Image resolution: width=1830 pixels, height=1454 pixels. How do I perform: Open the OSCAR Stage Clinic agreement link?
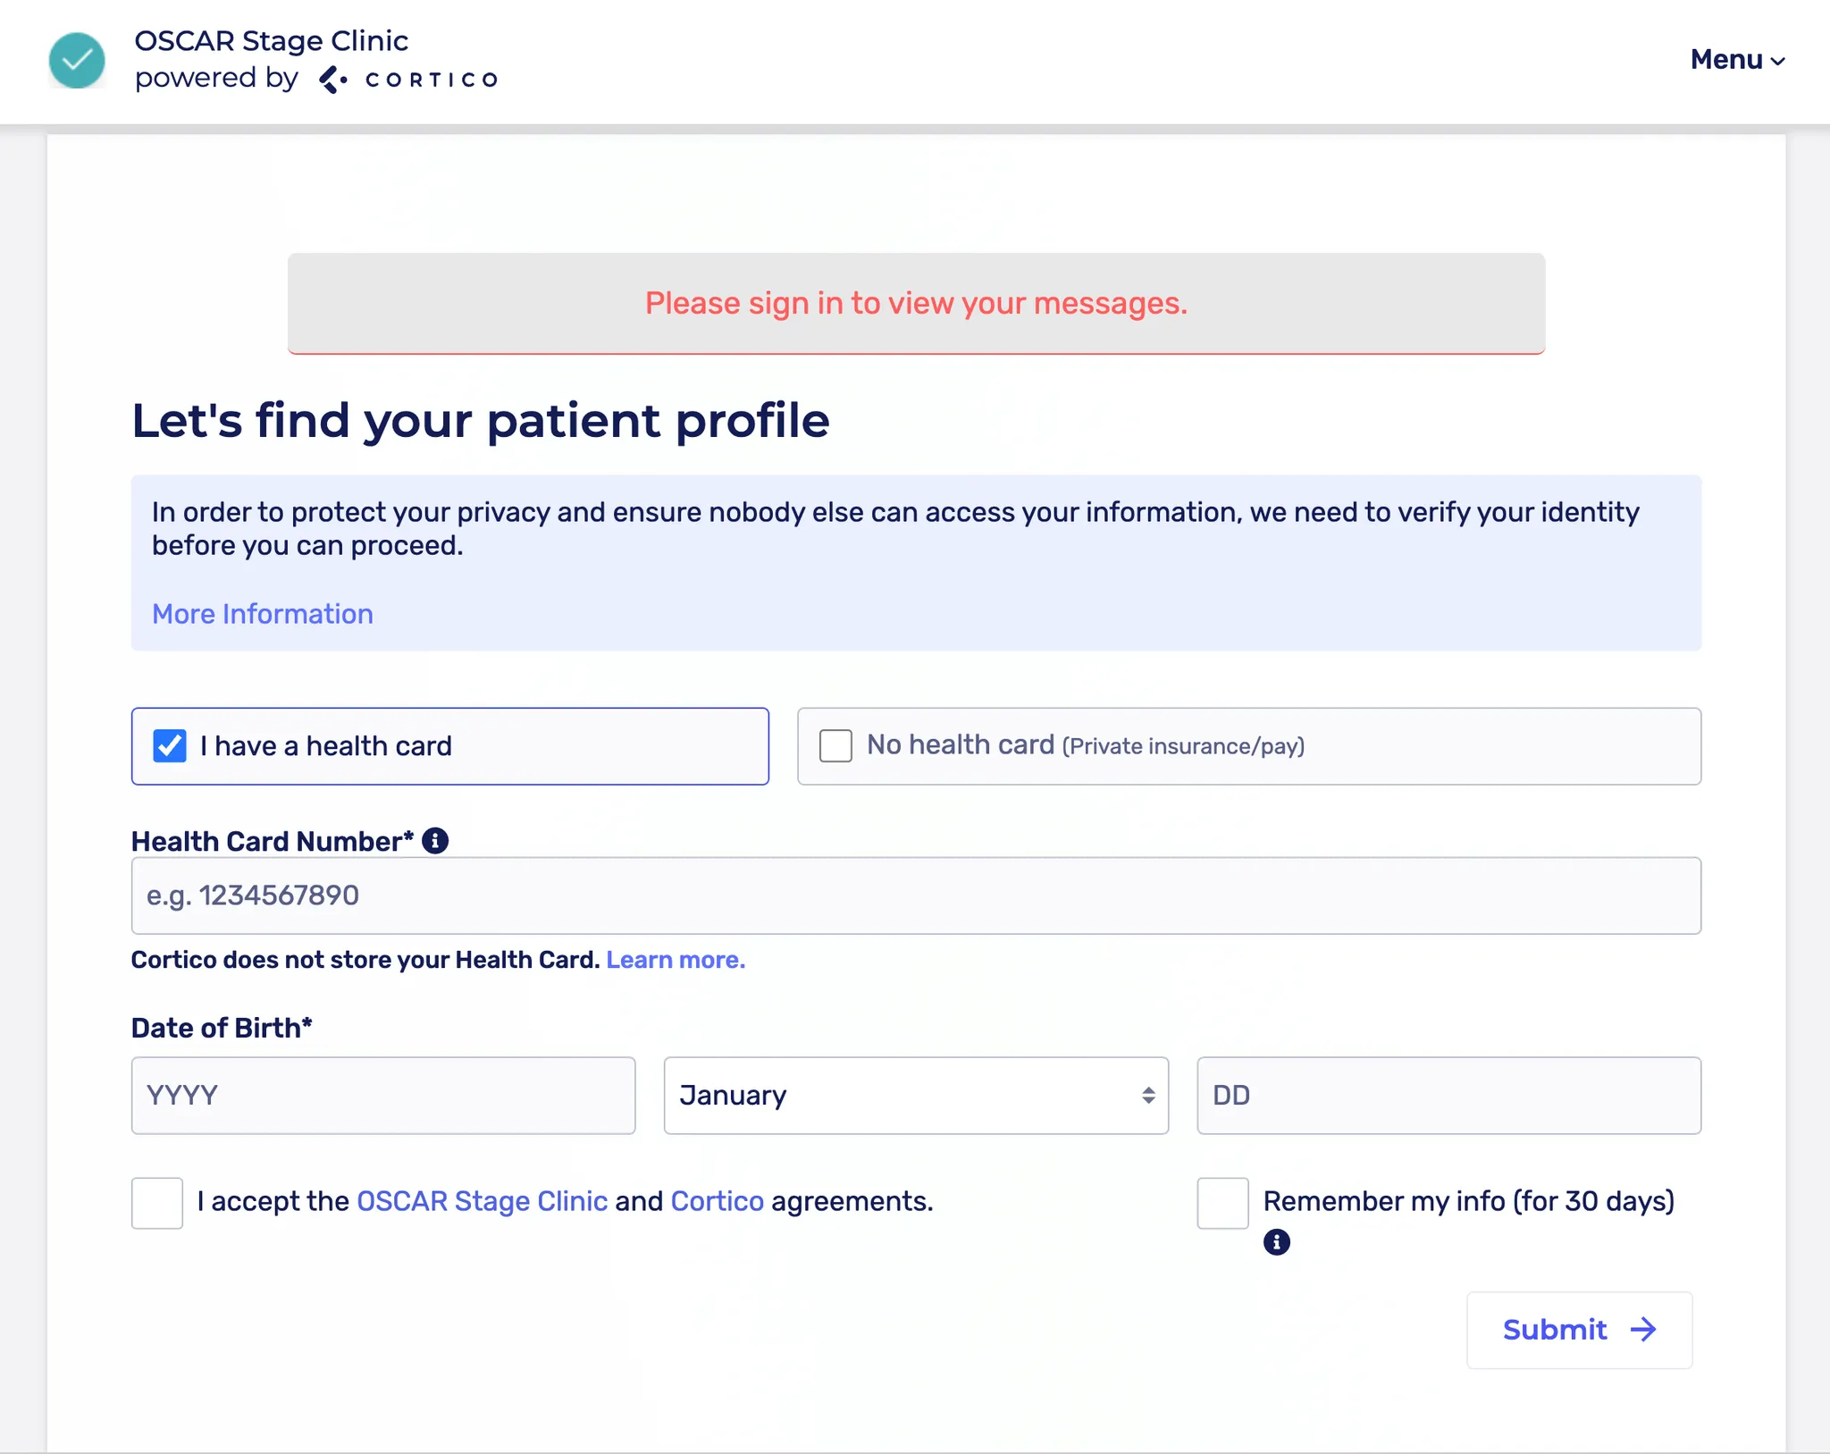click(x=482, y=1201)
